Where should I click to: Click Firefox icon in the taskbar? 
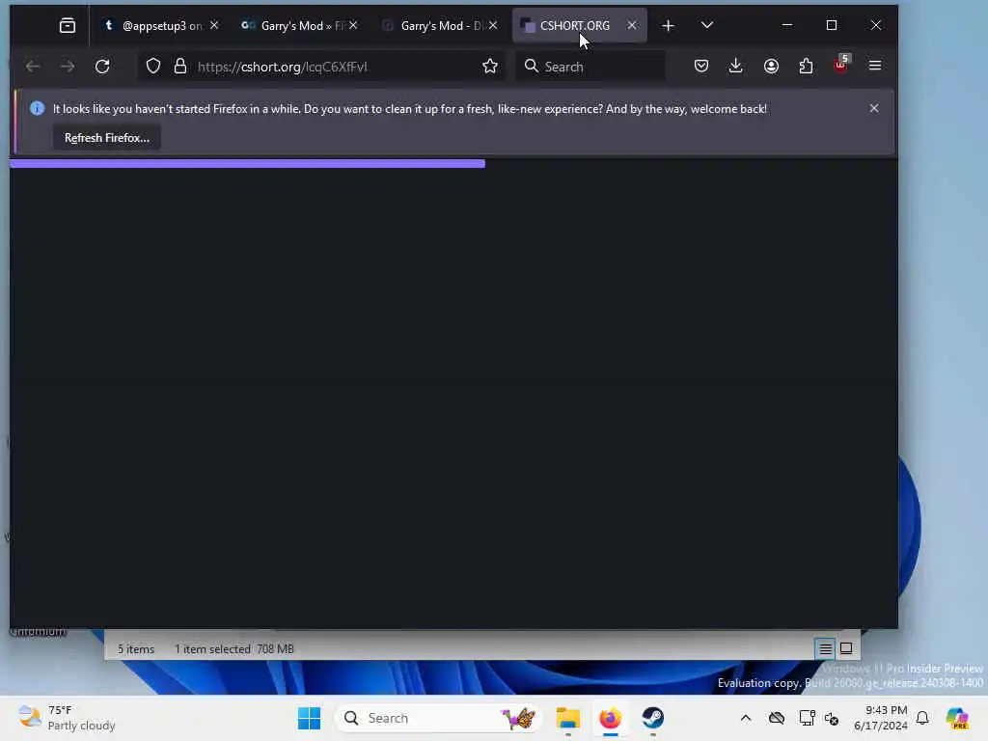(x=610, y=718)
